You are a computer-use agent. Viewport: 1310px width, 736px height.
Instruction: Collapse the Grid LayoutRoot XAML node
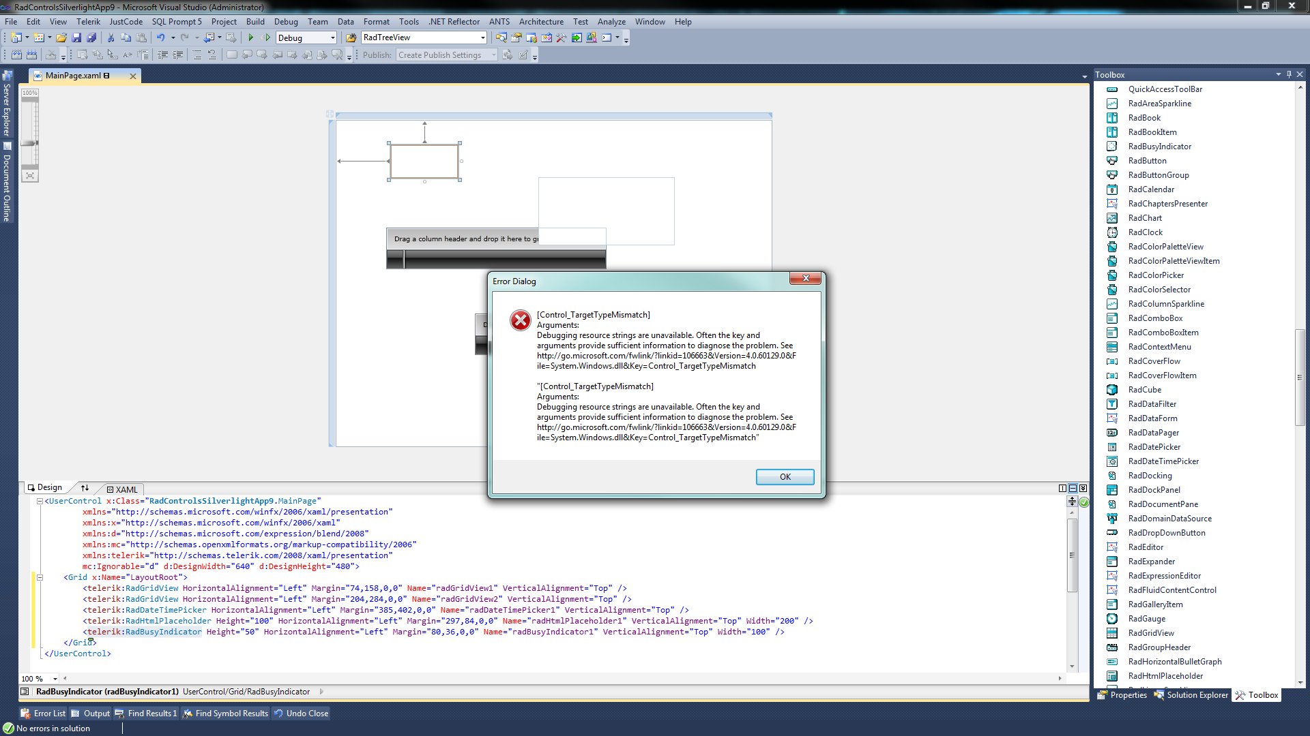40,577
